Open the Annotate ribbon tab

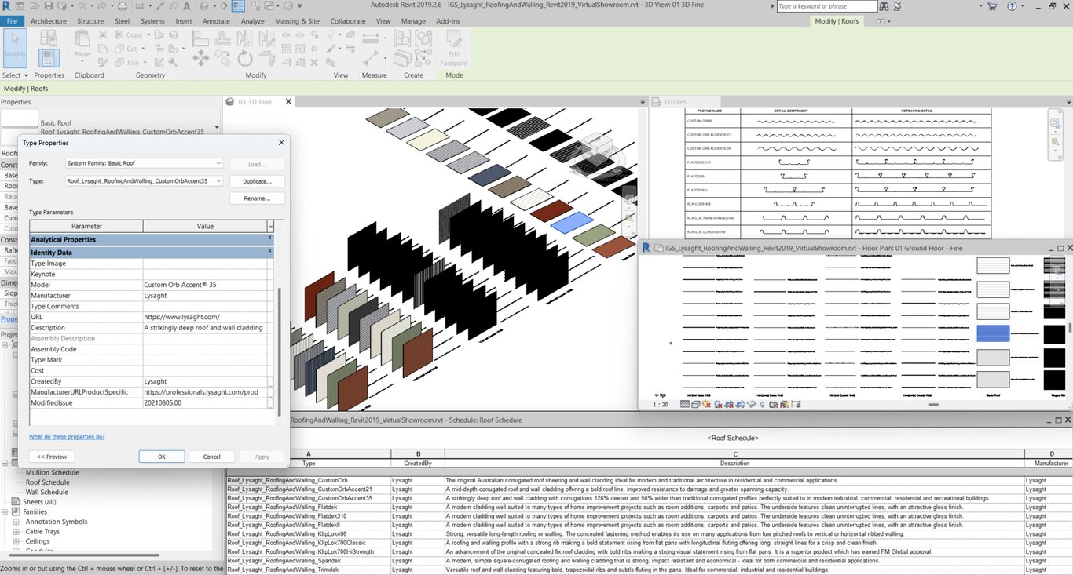216,21
